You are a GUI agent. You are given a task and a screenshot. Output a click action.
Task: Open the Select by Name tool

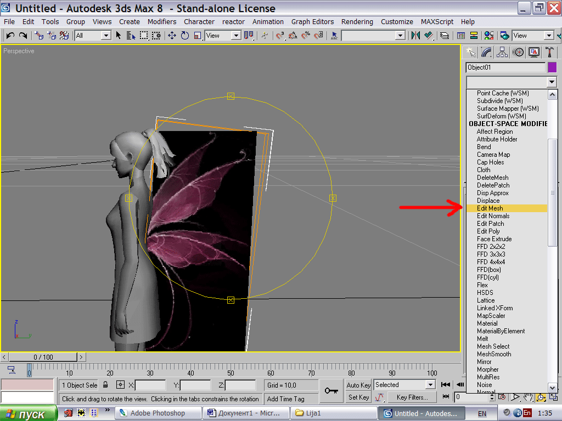pyautogui.click(x=131, y=36)
